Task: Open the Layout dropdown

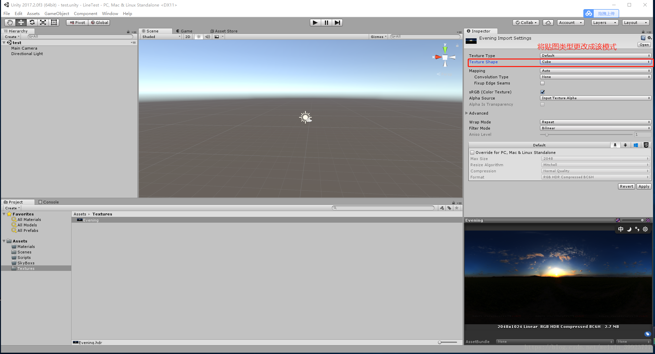Action: click(635, 23)
